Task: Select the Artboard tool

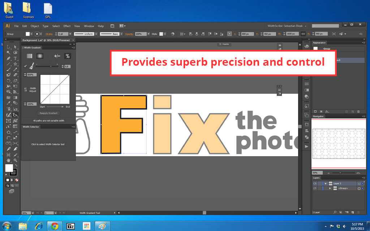Action: point(9,154)
